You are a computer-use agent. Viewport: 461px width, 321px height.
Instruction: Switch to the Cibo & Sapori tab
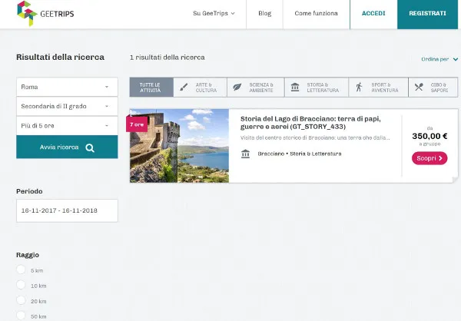pyautogui.click(x=433, y=88)
